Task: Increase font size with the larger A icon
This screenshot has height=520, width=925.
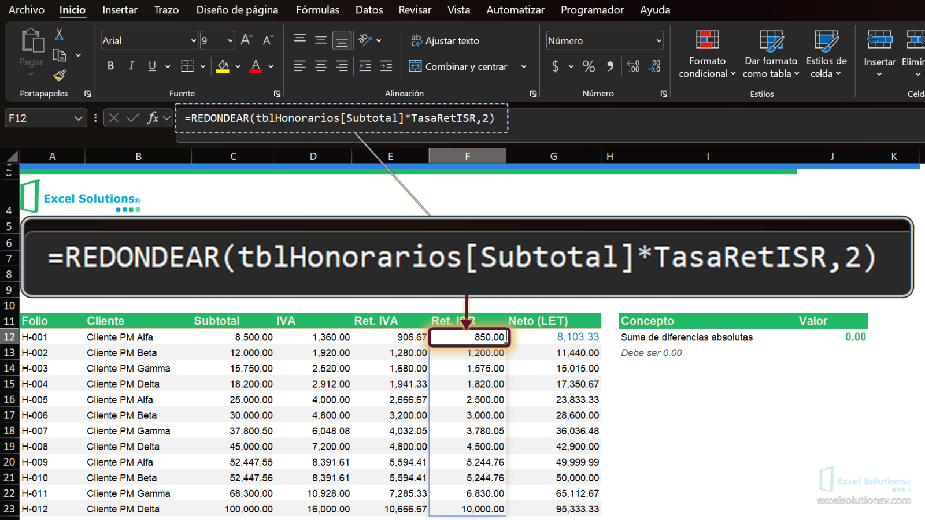Action: point(247,40)
